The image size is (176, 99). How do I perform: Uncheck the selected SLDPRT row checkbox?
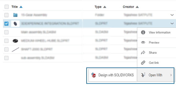[x=6, y=24]
